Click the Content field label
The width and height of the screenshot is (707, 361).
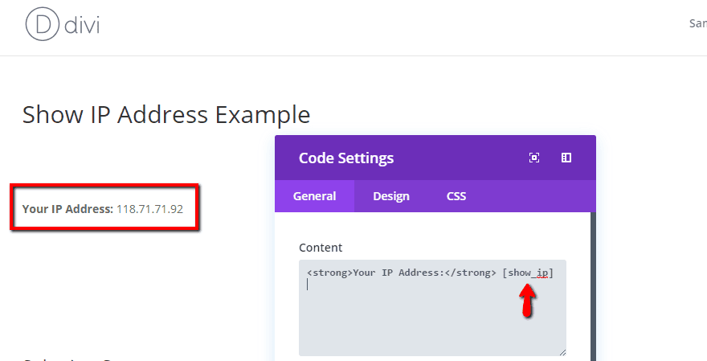click(321, 248)
